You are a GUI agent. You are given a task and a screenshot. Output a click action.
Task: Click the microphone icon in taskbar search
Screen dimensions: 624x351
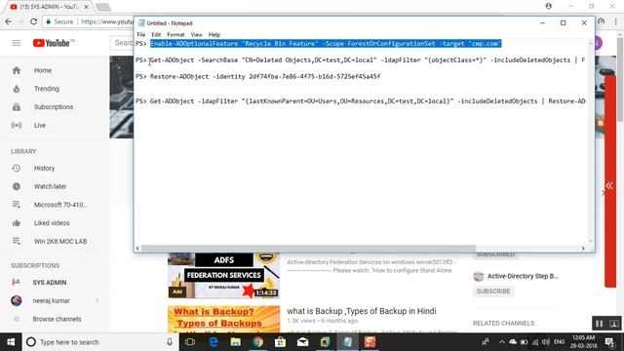(170, 342)
